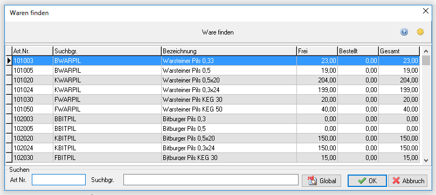Close the Waren finden dialog
Viewport: 436px width, 195px height.
coord(425,11)
